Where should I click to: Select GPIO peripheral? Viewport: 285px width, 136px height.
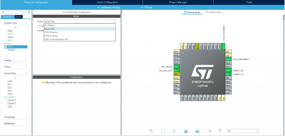10,34
